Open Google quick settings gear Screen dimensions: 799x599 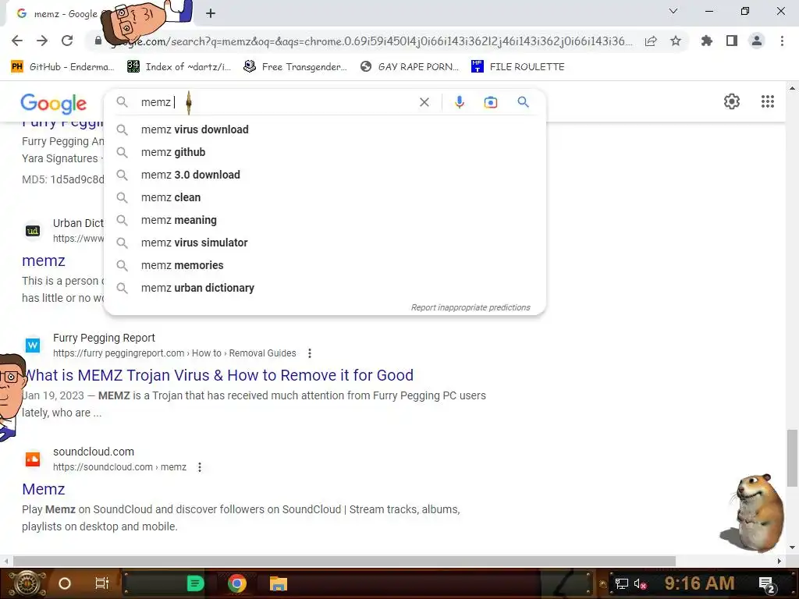732,101
